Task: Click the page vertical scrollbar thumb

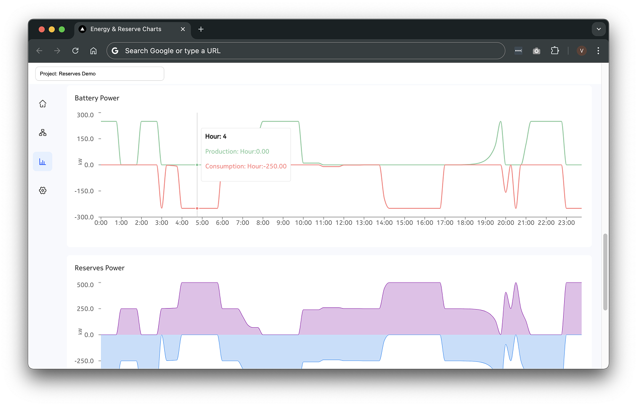Action: click(x=605, y=272)
